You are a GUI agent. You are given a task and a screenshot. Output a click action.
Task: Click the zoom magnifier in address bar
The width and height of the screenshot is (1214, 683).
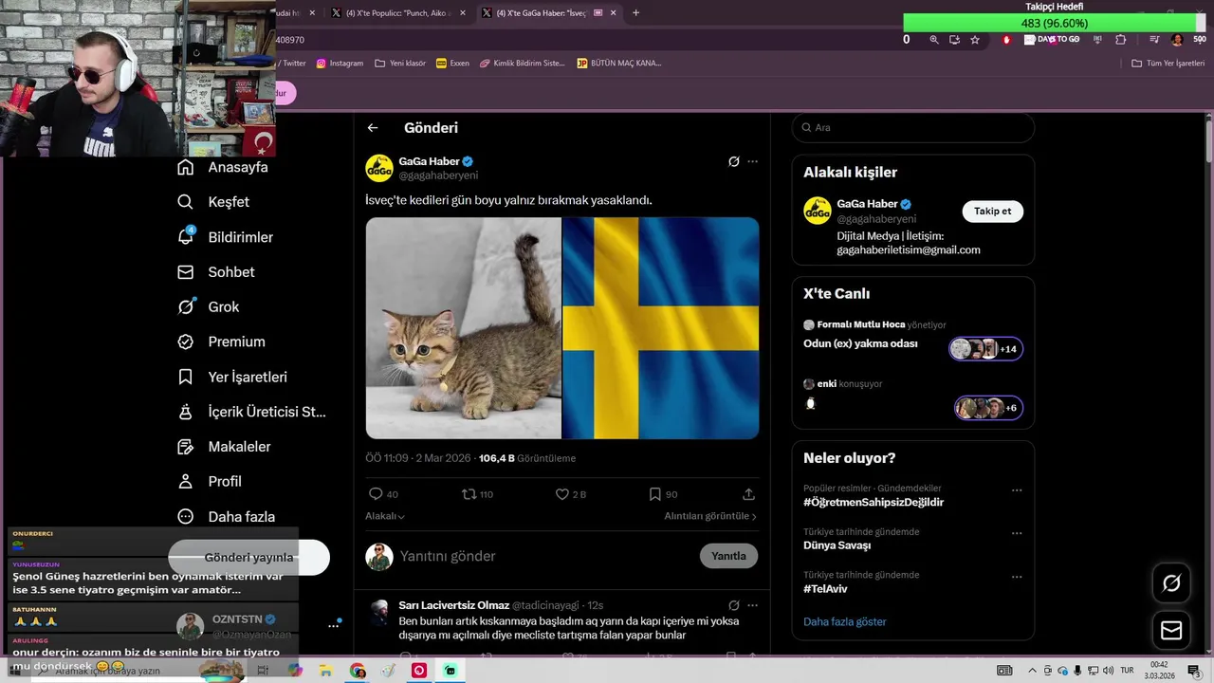[934, 40]
